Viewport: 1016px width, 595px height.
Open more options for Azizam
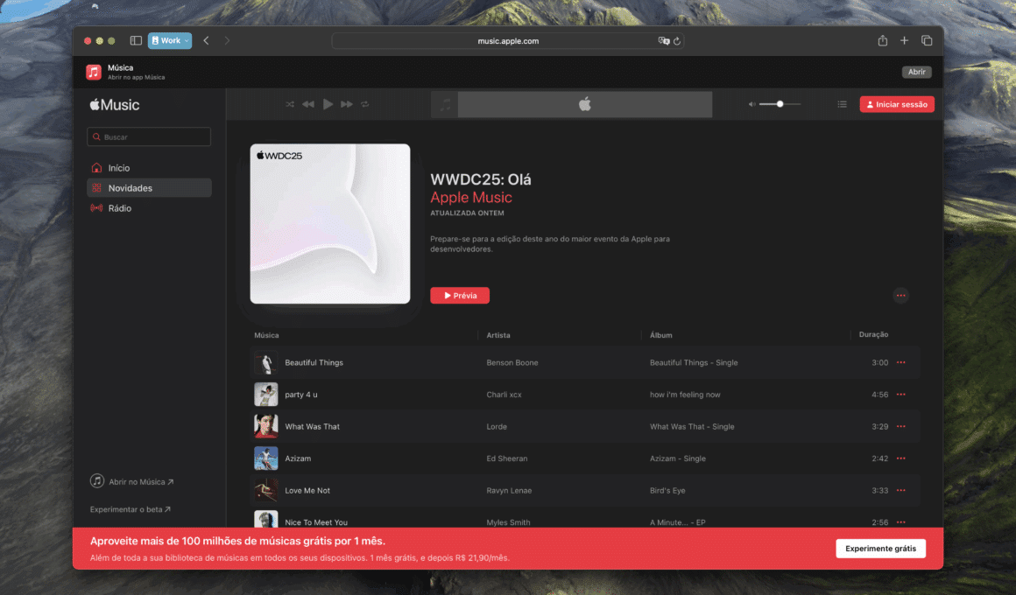tap(900, 458)
